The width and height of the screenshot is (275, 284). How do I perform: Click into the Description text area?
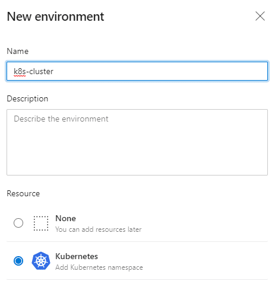[x=137, y=142]
